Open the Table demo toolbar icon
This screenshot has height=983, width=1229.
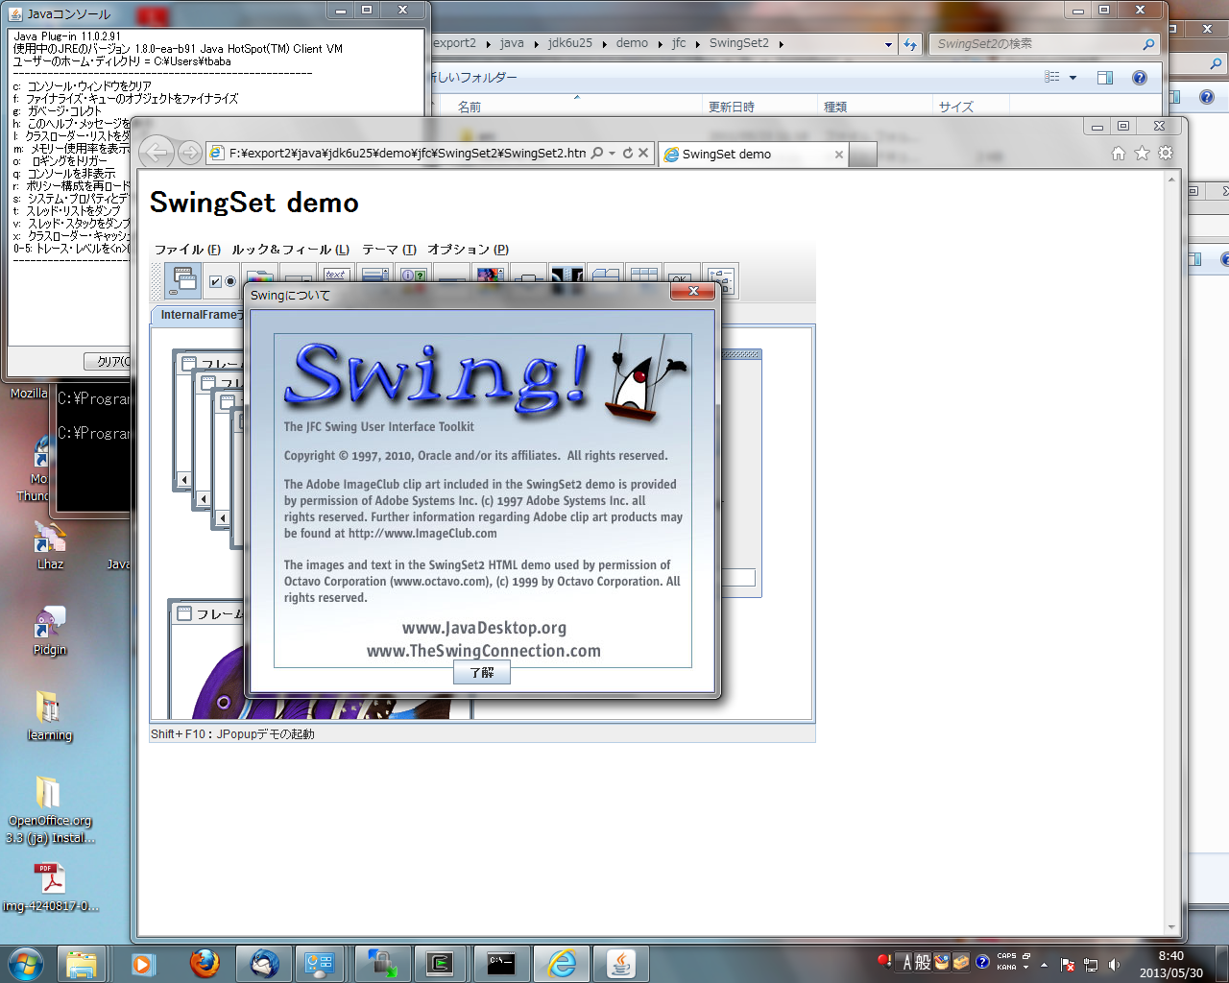click(643, 278)
